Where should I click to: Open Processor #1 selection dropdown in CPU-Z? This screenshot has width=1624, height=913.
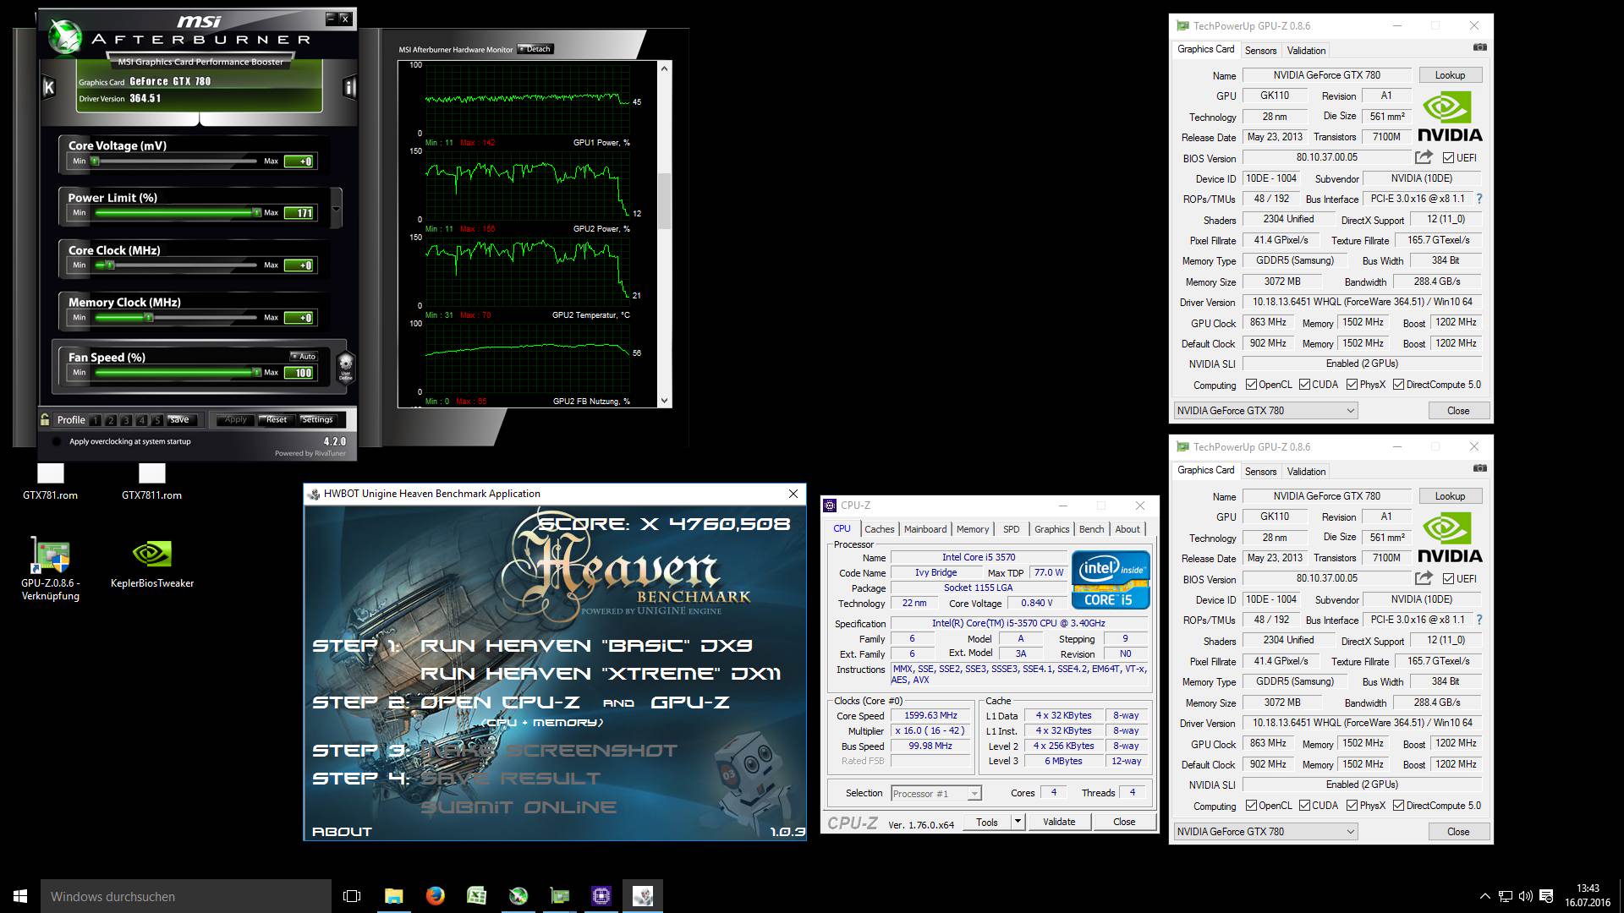935,793
